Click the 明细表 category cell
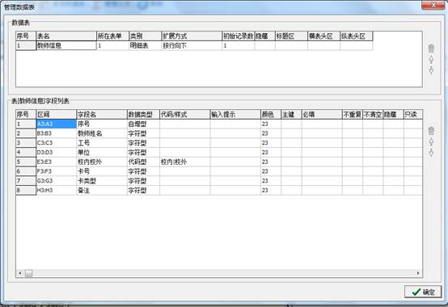Image resolution: width=448 pixels, height=307 pixels. pyautogui.click(x=145, y=45)
